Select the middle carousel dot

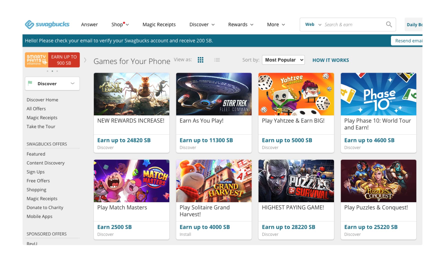click(52, 71)
